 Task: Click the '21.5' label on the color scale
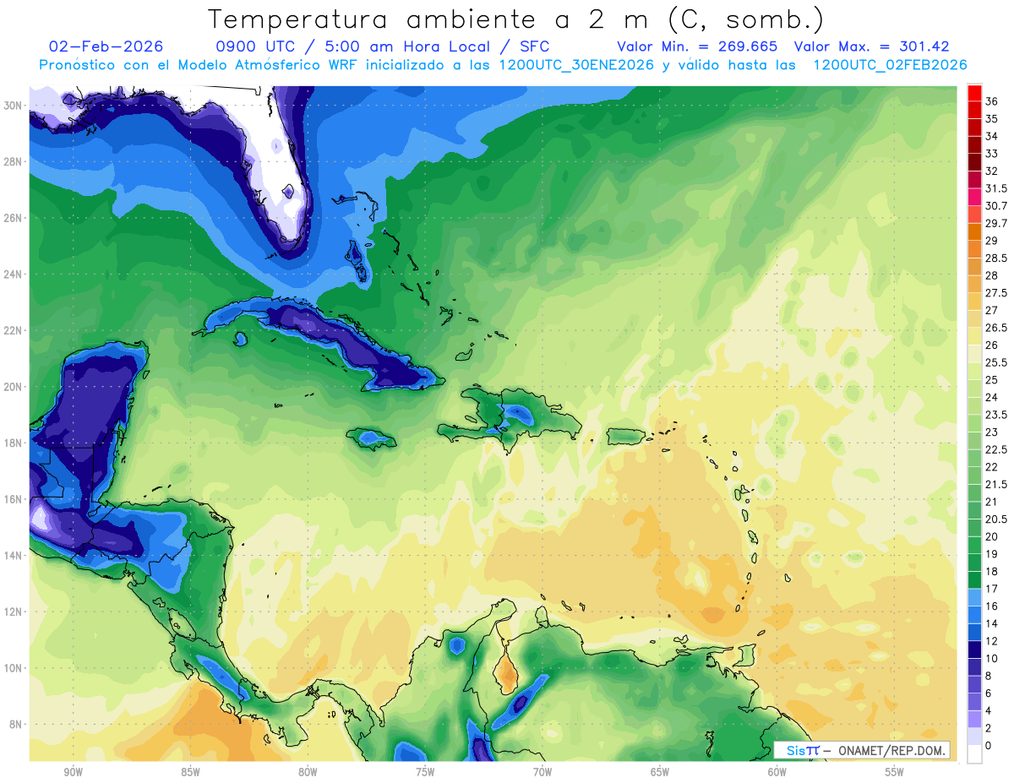point(996,484)
